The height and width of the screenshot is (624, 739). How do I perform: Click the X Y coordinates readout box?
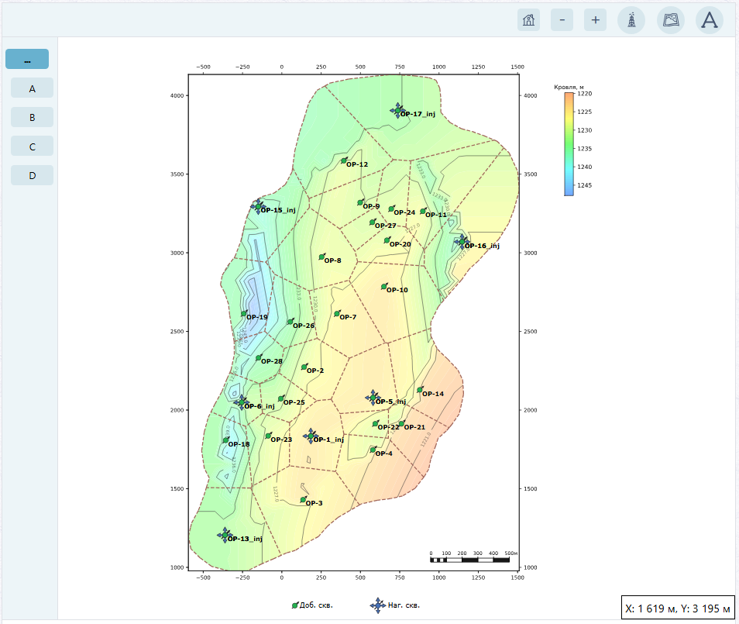(x=678, y=608)
